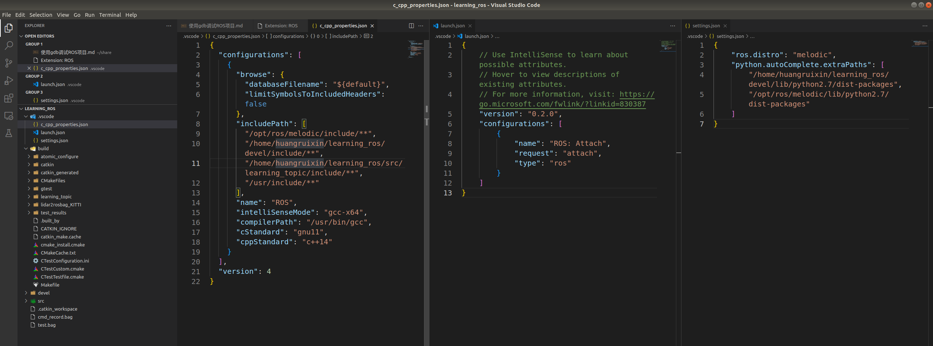Click the settings.json editor minimap
The width and height of the screenshot is (933, 346).
pyautogui.click(x=920, y=43)
